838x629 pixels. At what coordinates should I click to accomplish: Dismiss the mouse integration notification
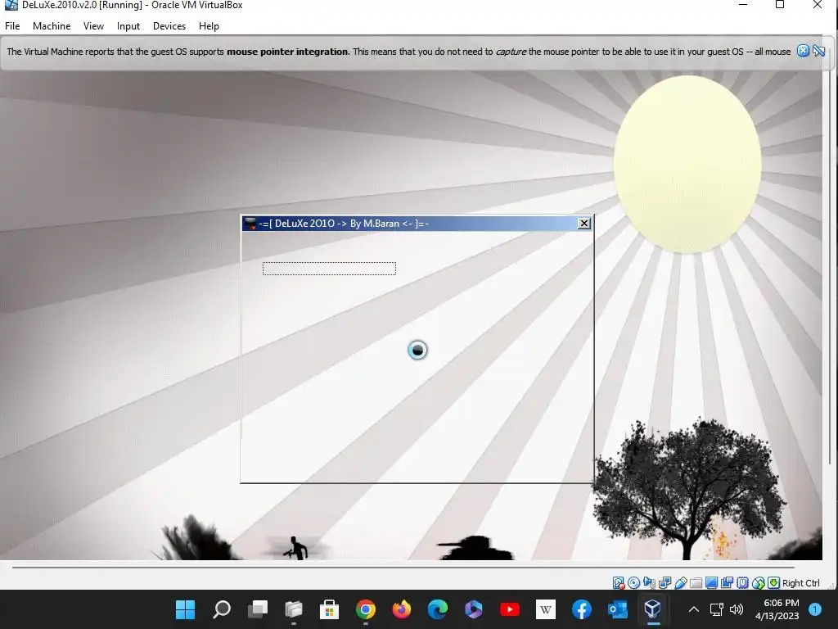(x=803, y=51)
